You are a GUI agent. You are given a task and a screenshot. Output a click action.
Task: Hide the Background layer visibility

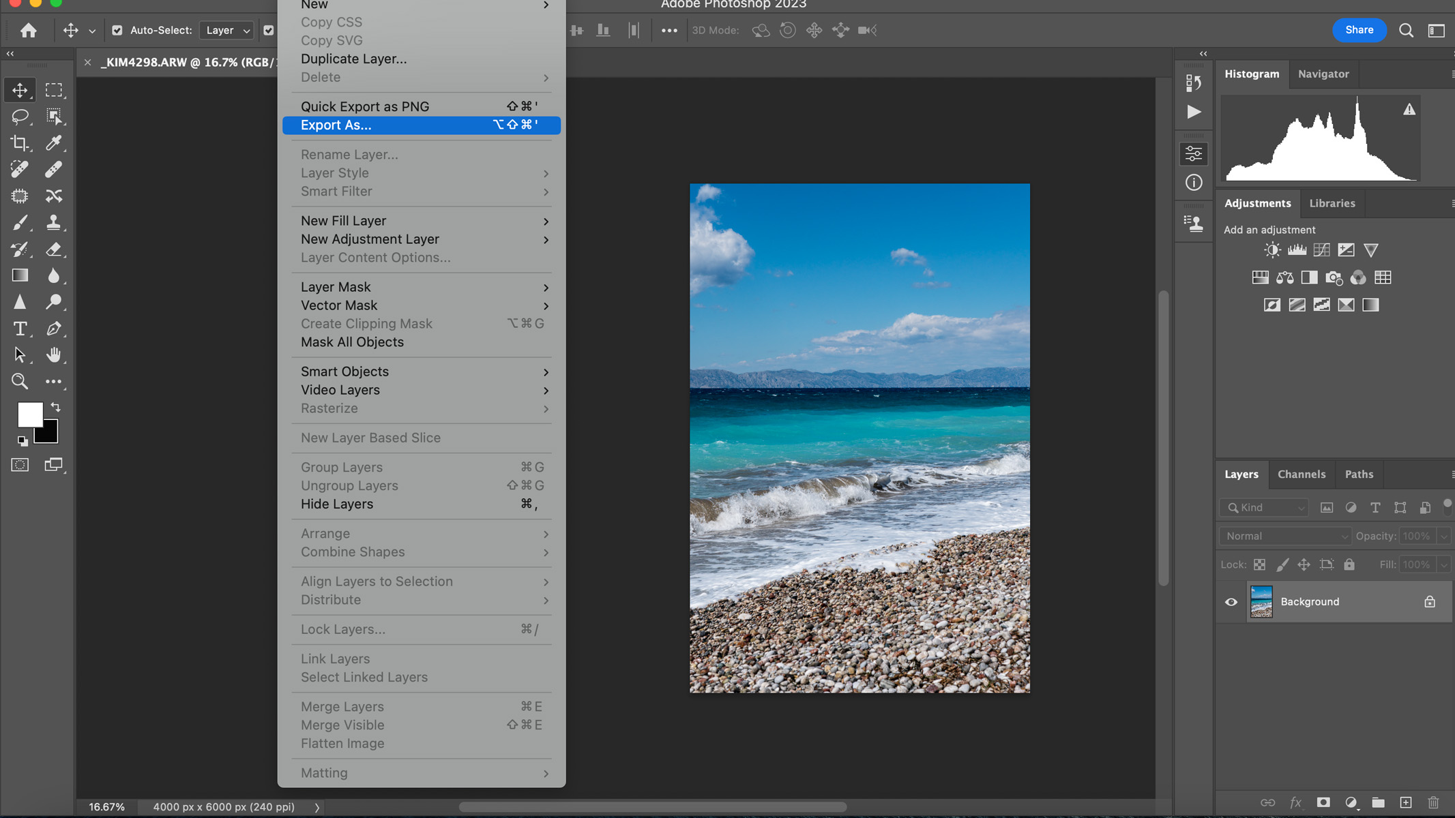(x=1231, y=601)
